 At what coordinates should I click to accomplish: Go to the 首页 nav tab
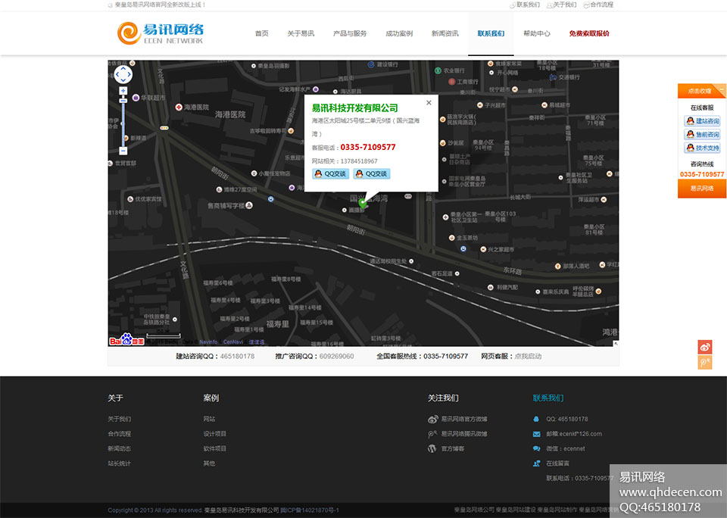click(262, 33)
